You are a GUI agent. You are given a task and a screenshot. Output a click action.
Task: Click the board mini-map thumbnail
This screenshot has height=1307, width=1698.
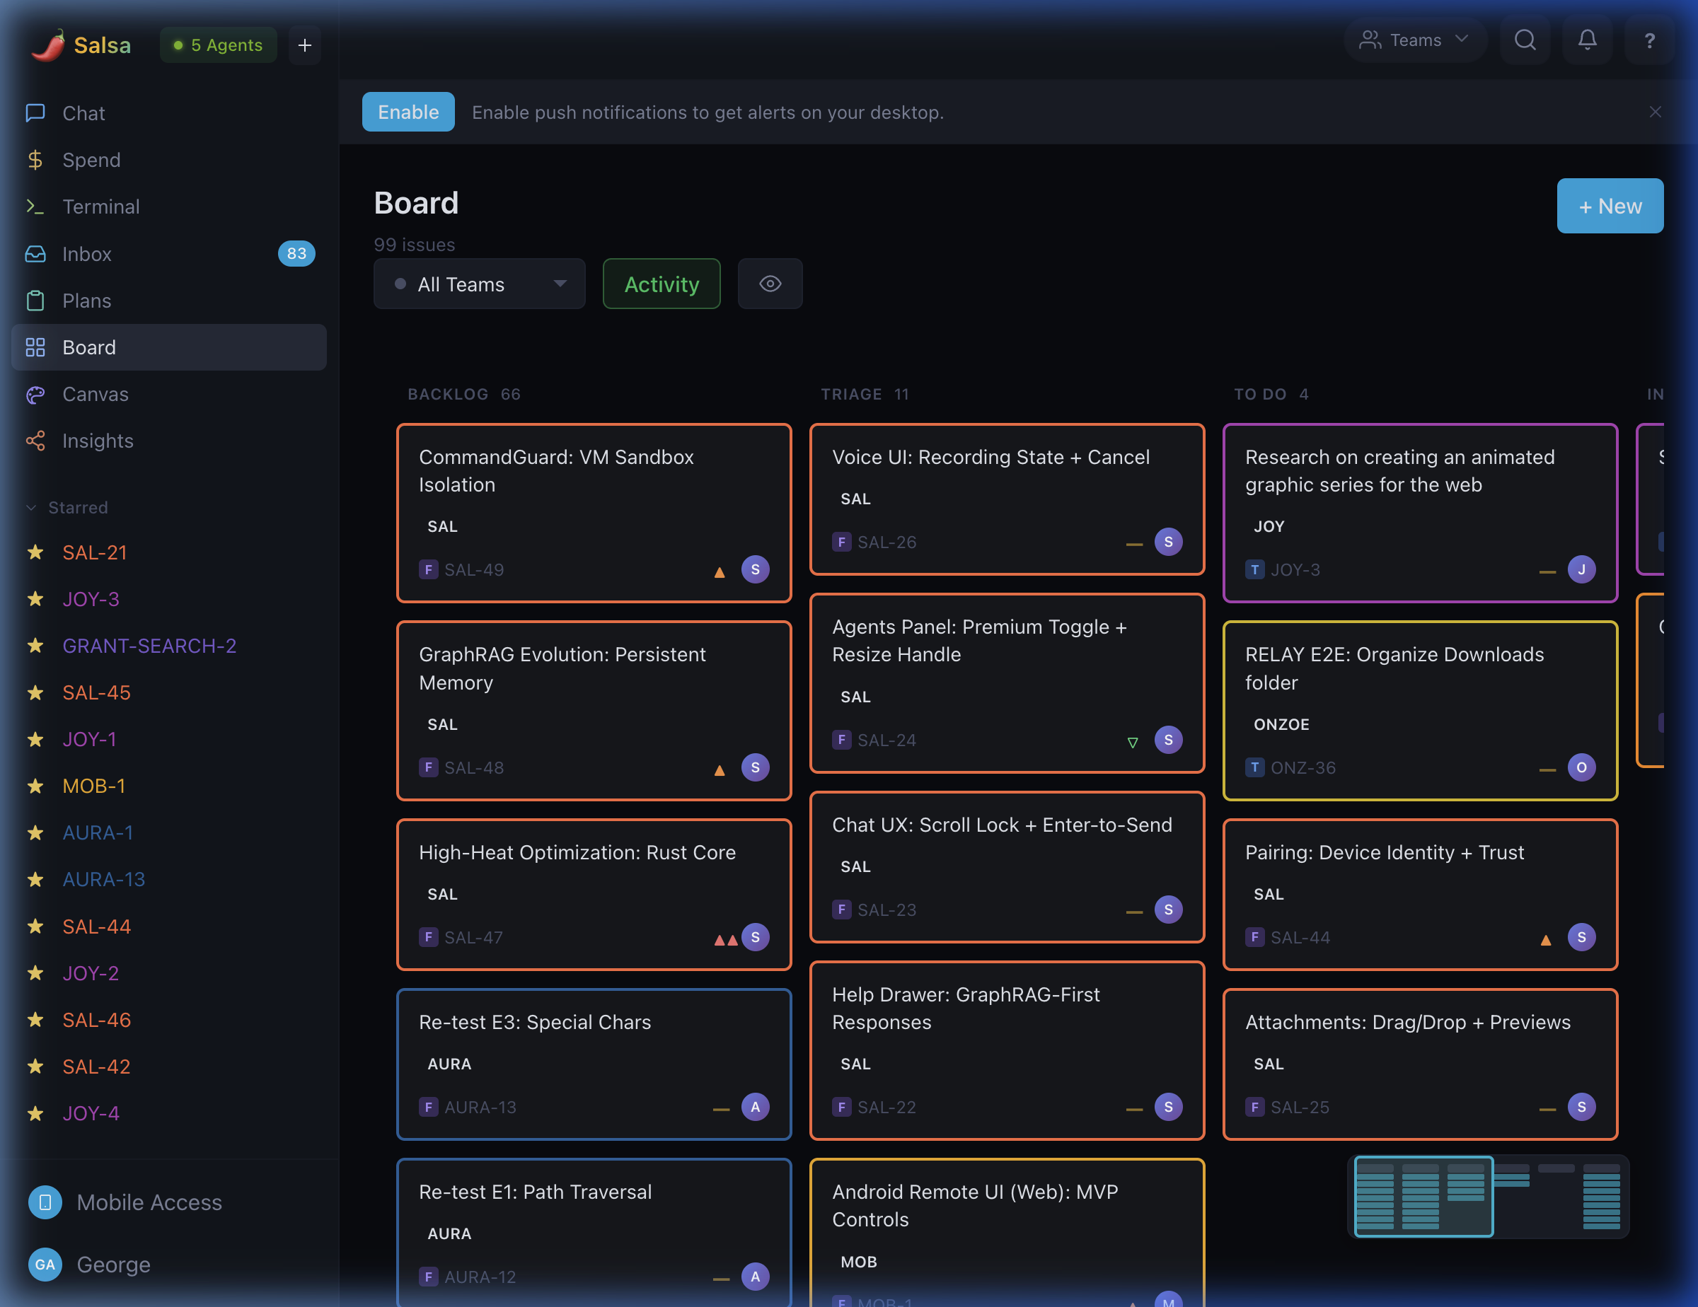pos(1487,1197)
